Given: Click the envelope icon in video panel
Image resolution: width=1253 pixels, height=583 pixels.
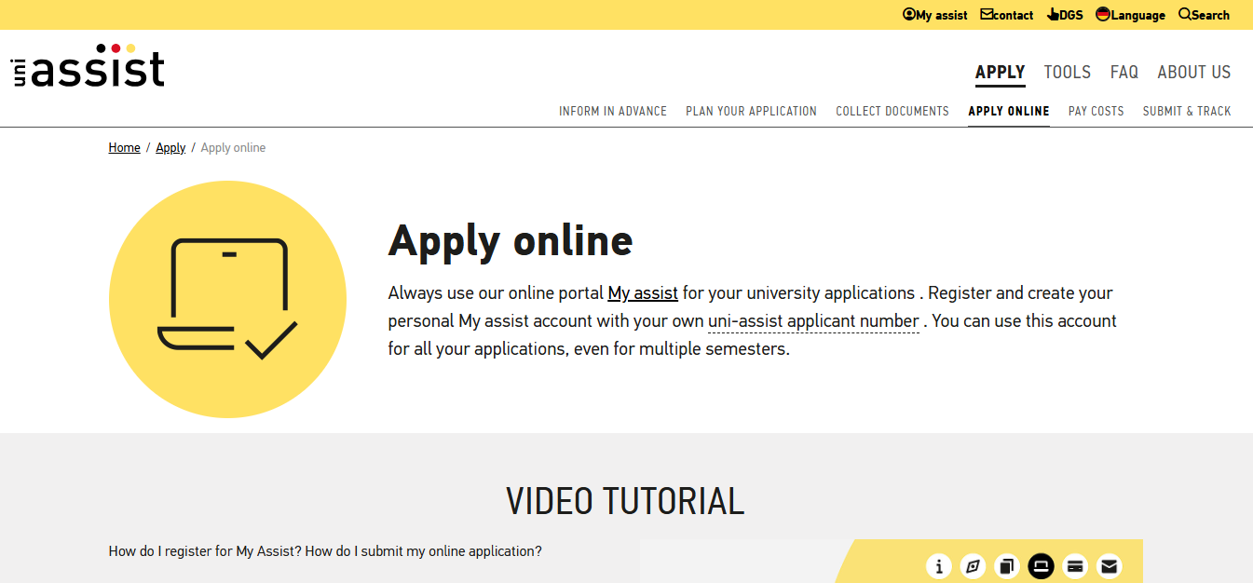Looking at the screenshot, I should [1109, 565].
